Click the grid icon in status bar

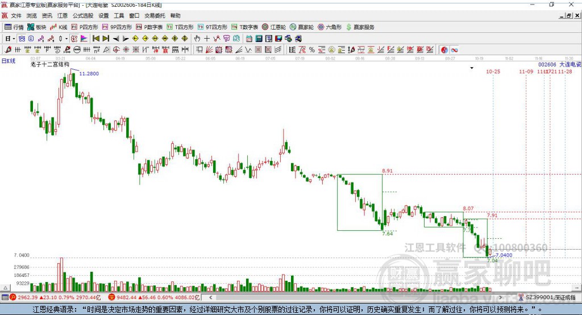tap(5, 297)
